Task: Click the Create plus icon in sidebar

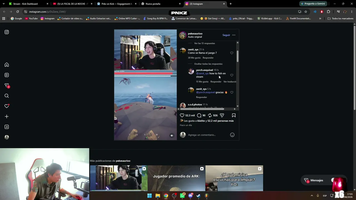Action: click(x=7, y=117)
